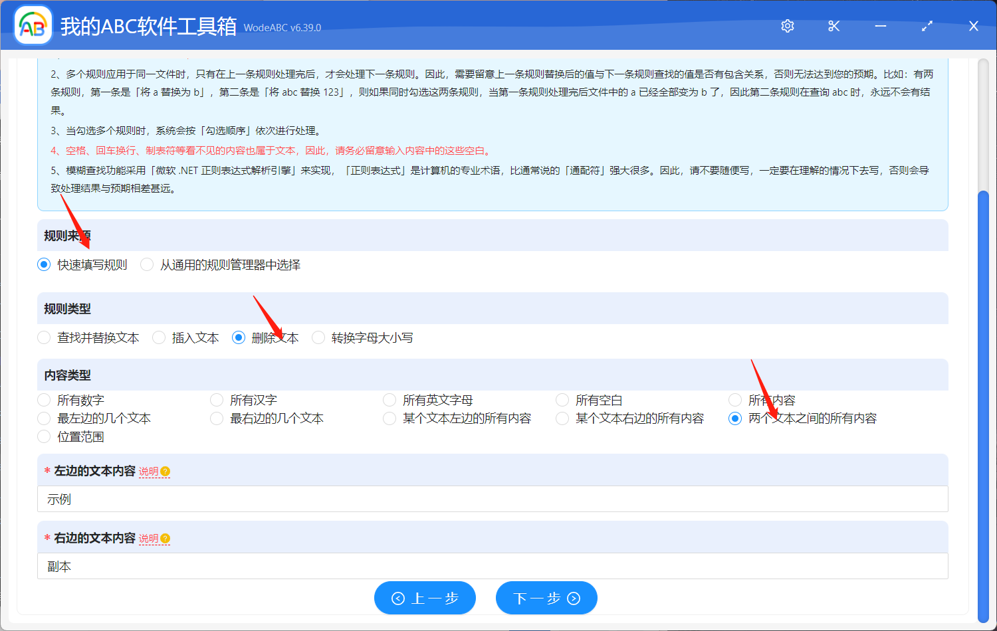Go back with 上一步 button

click(425, 598)
